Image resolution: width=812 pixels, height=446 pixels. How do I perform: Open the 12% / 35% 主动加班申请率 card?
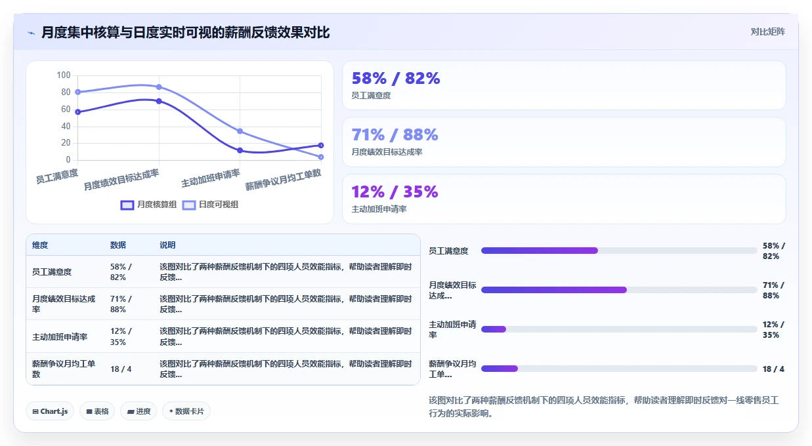[564, 199]
